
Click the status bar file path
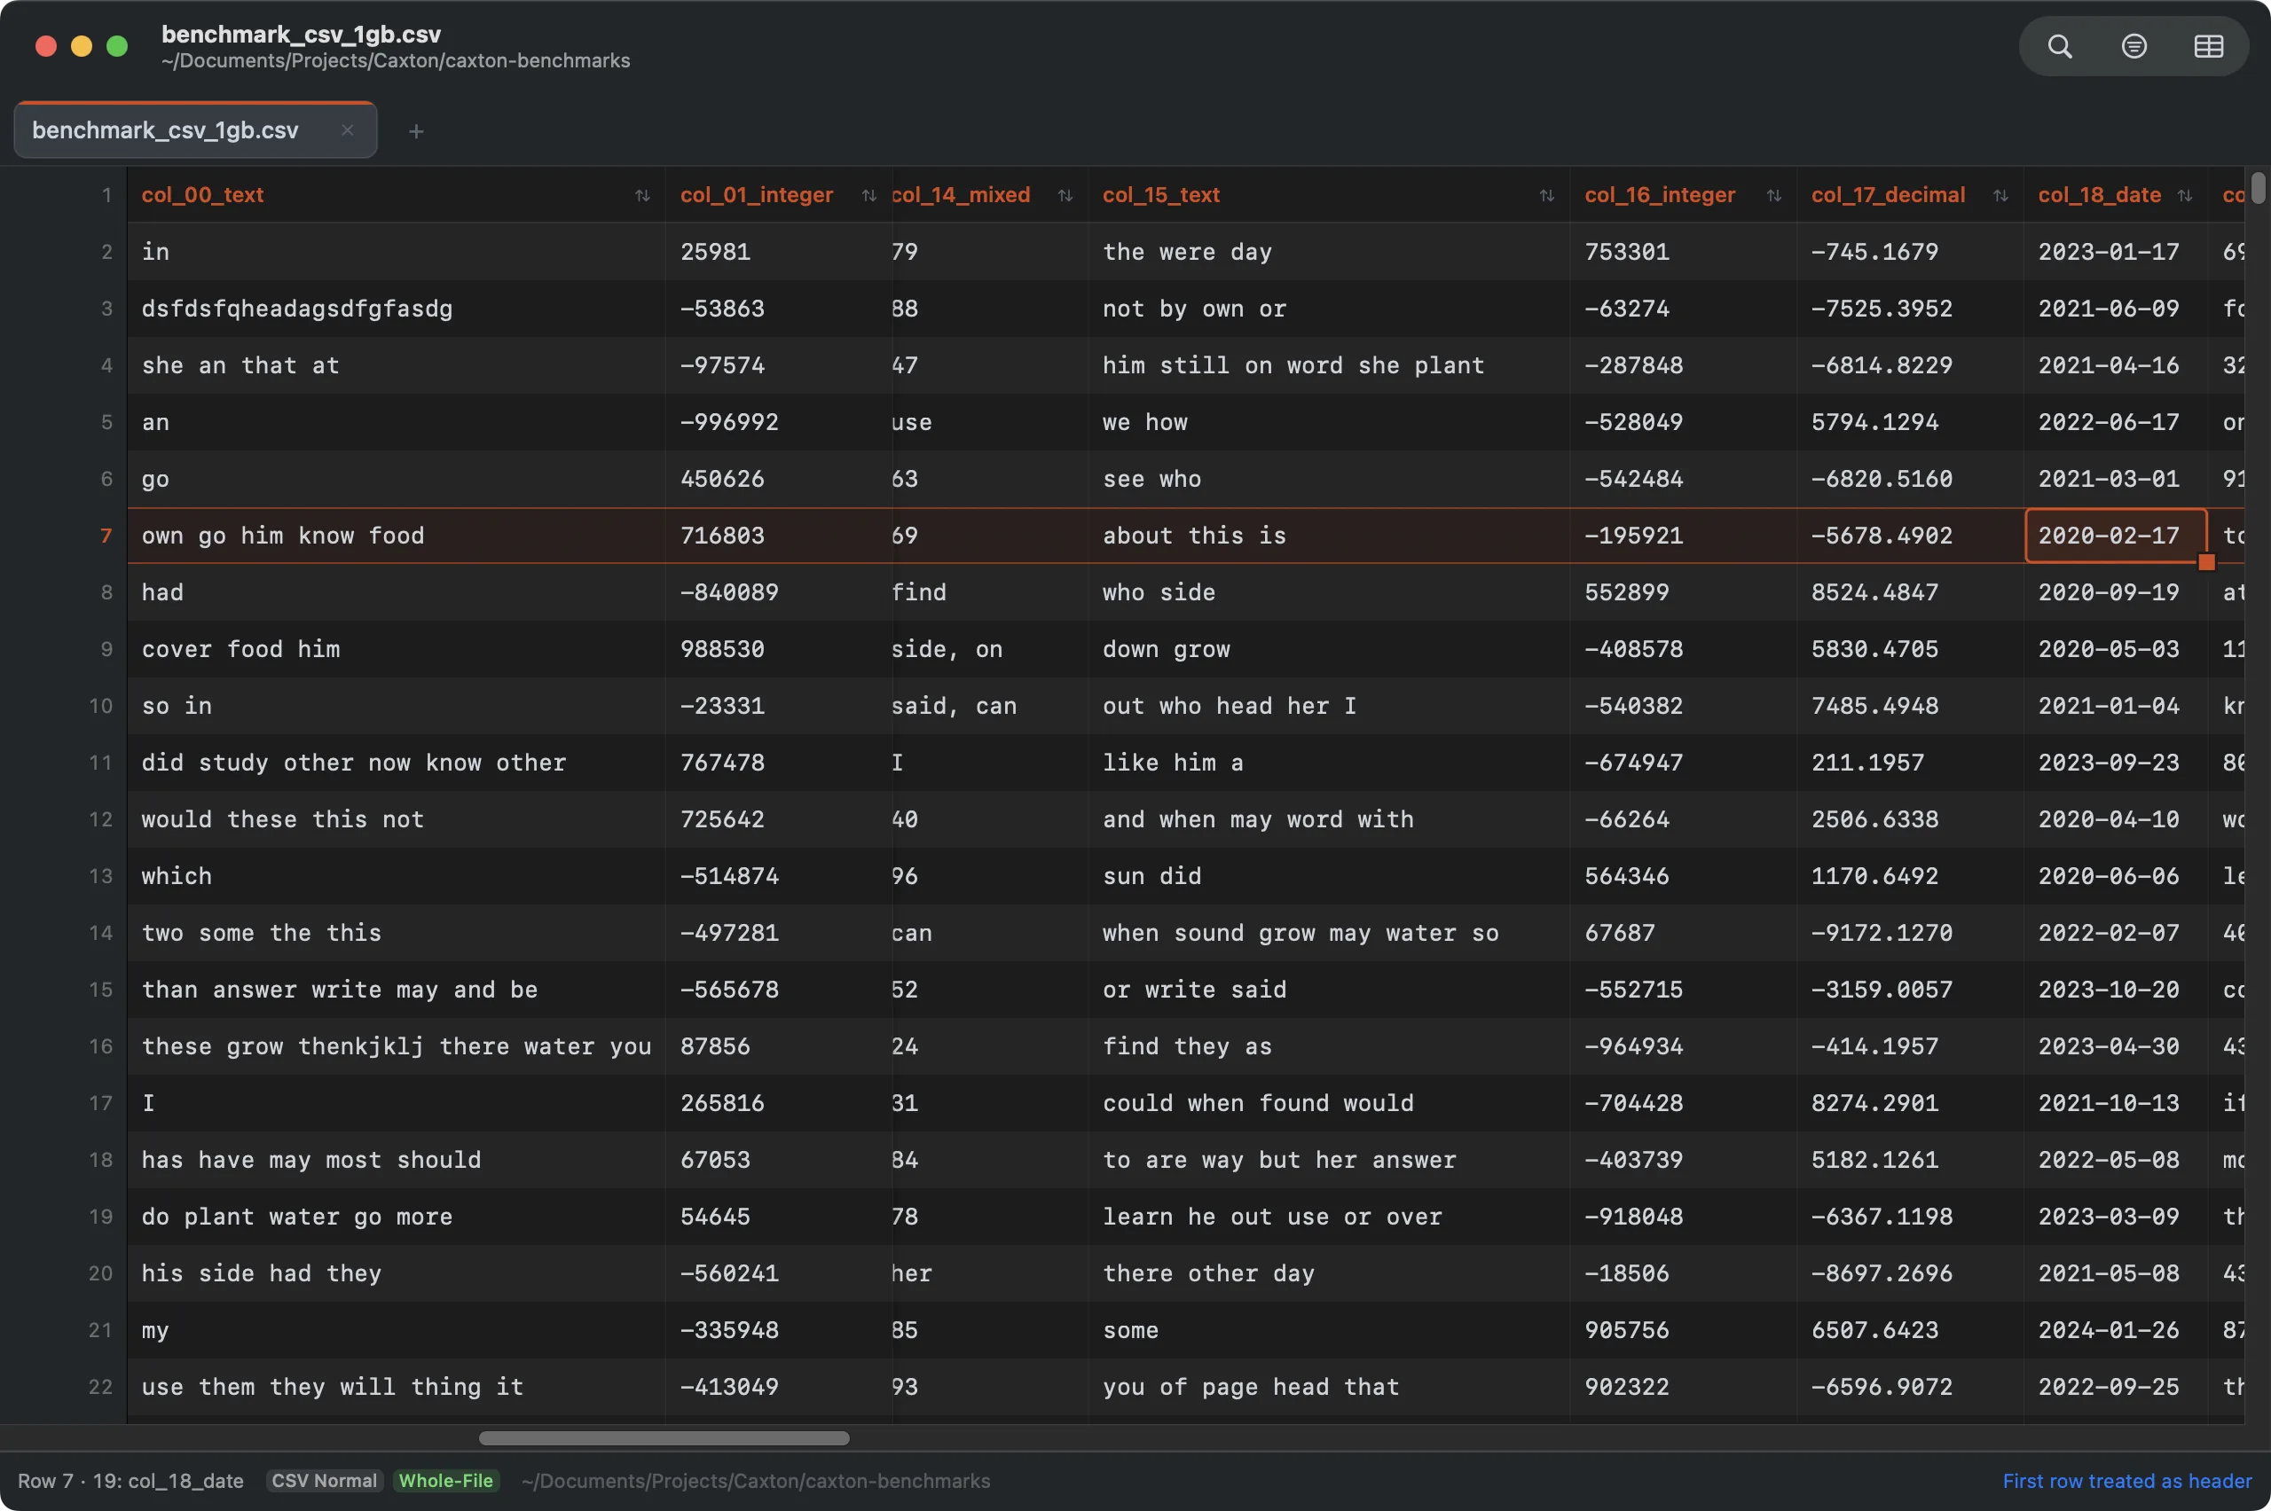tap(756, 1480)
